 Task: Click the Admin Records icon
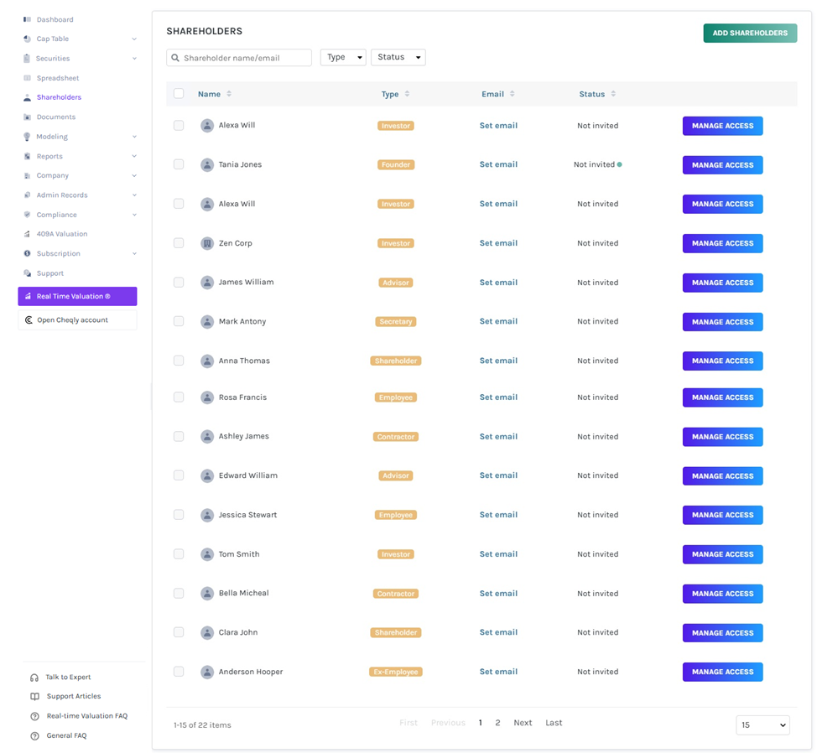click(x=27, y=195)
